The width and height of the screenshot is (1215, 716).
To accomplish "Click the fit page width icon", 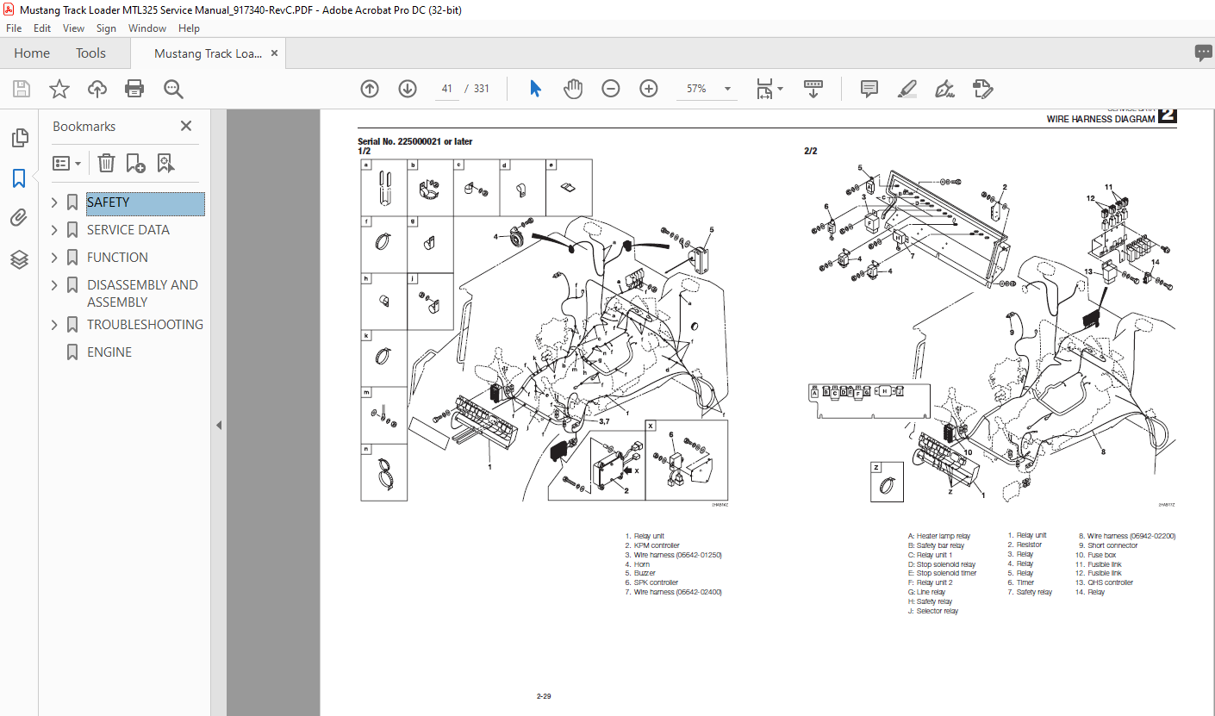I will click(764, 89).
